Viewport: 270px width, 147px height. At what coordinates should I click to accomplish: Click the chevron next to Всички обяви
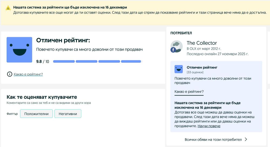click(x=246, y=139)
